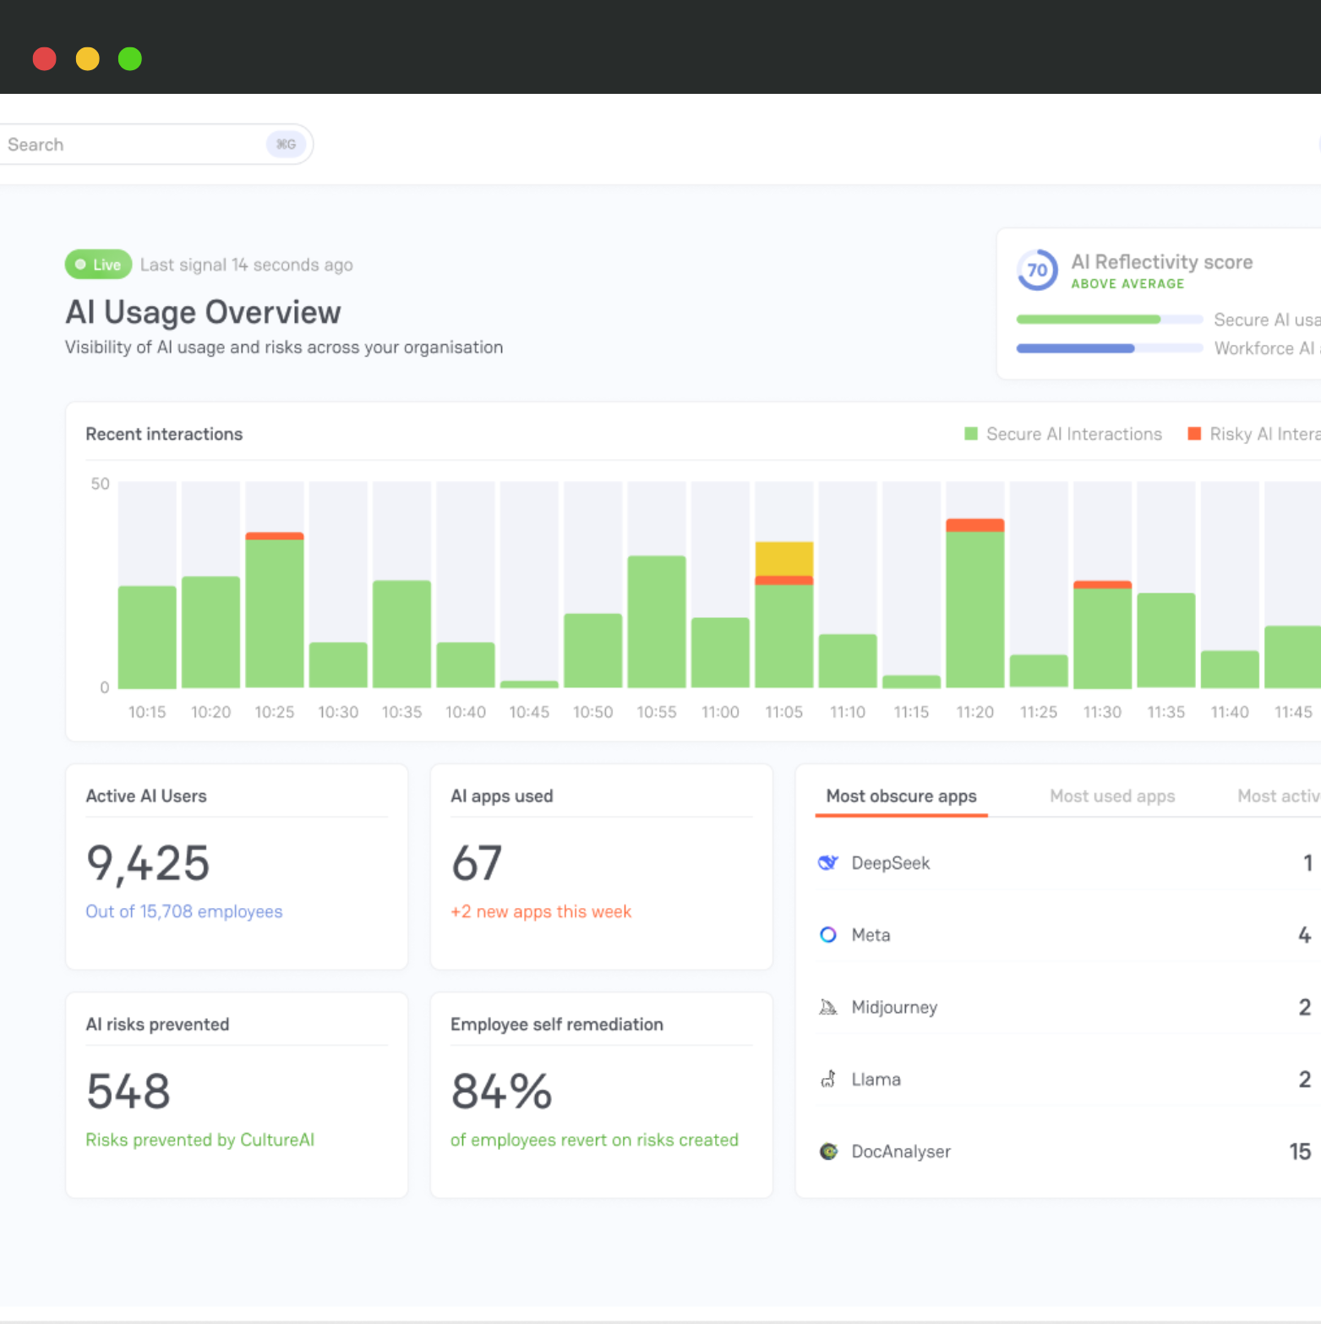1321x1324 pixels.
Task: Click the Llama app icon
Action: tap(828, 1079)
